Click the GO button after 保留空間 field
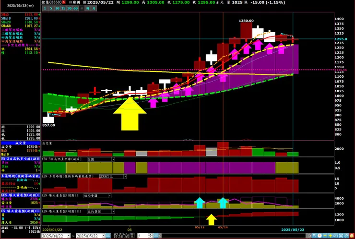 coord(156,236)
